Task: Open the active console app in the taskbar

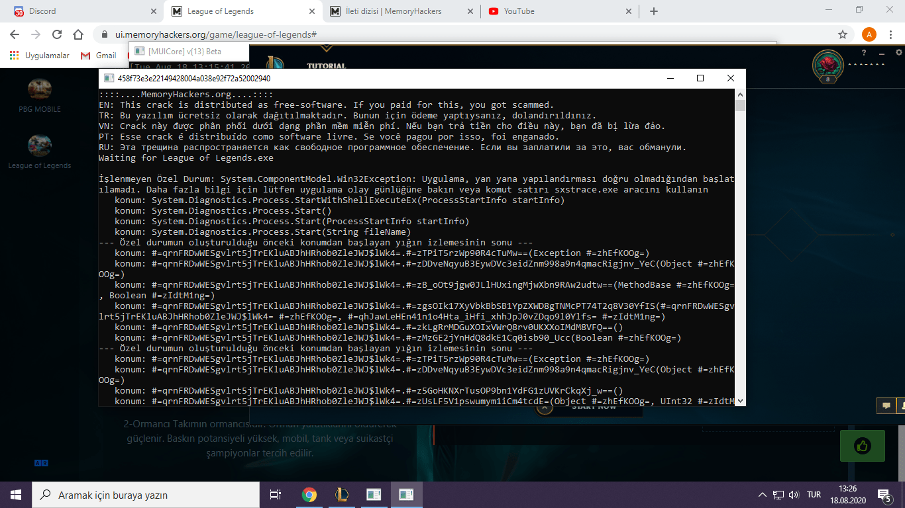Action: click(x=406, y=495)
